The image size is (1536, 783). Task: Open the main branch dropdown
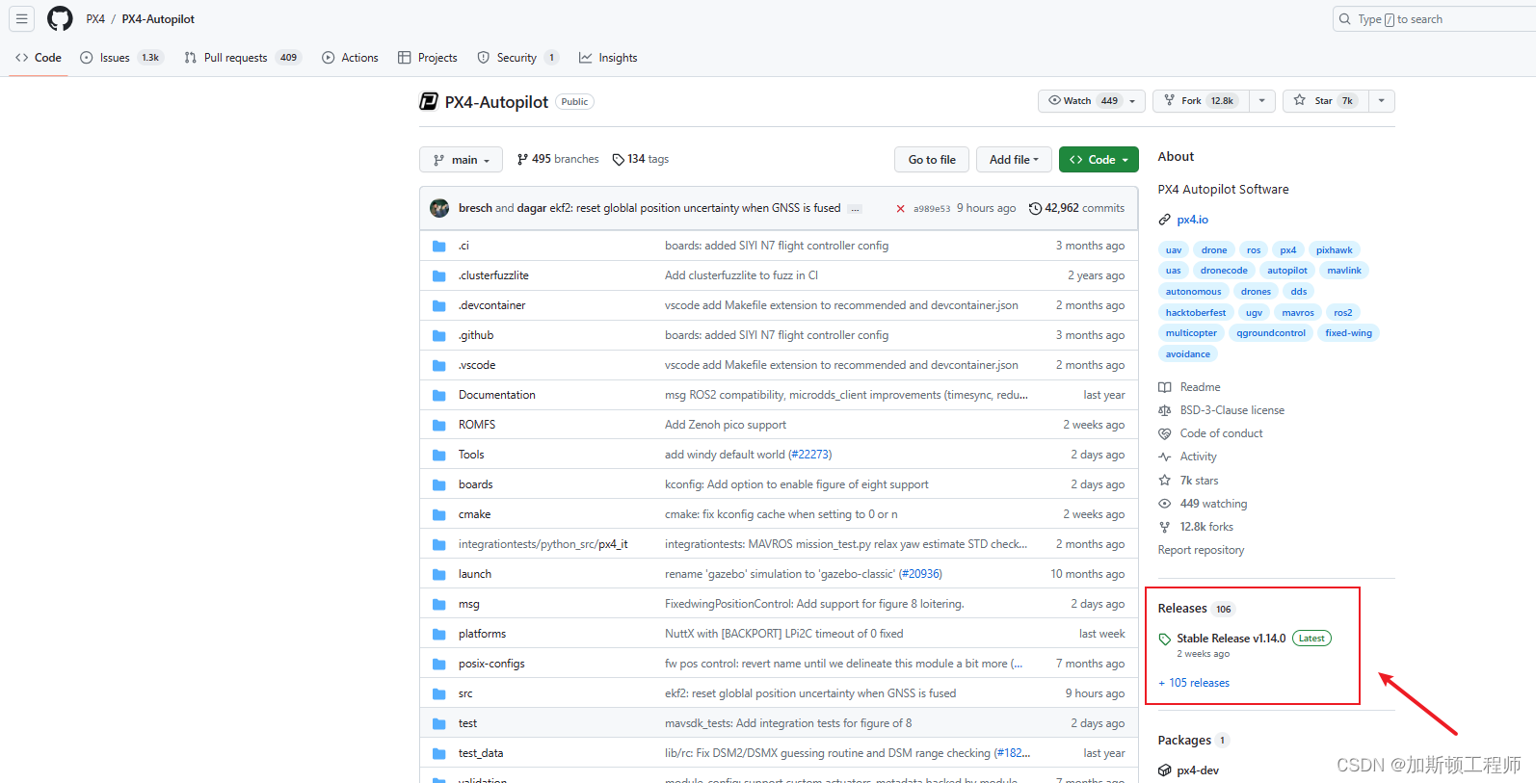pyautogui.click(x=461, y=160)
